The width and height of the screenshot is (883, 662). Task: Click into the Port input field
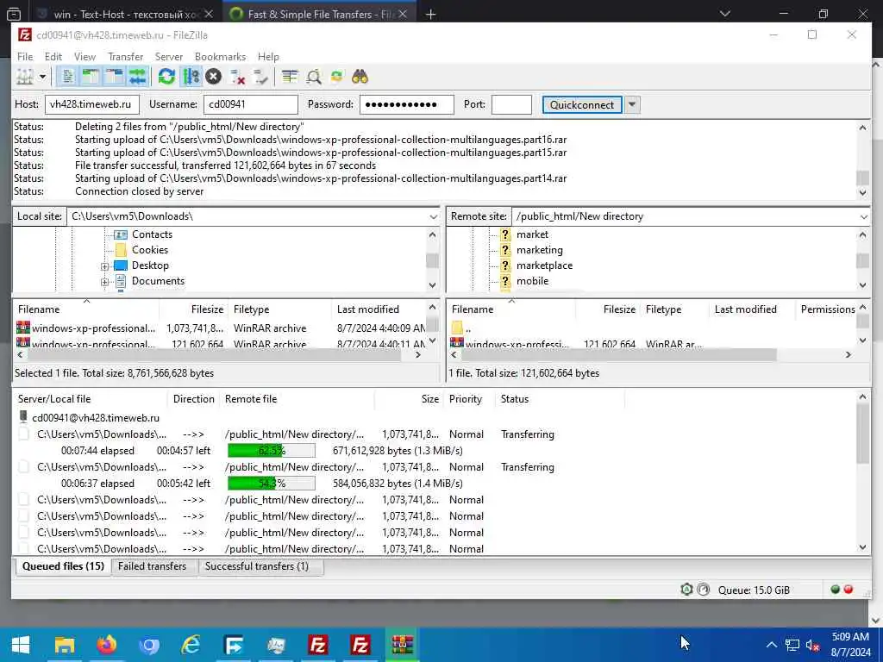[511, 104]
